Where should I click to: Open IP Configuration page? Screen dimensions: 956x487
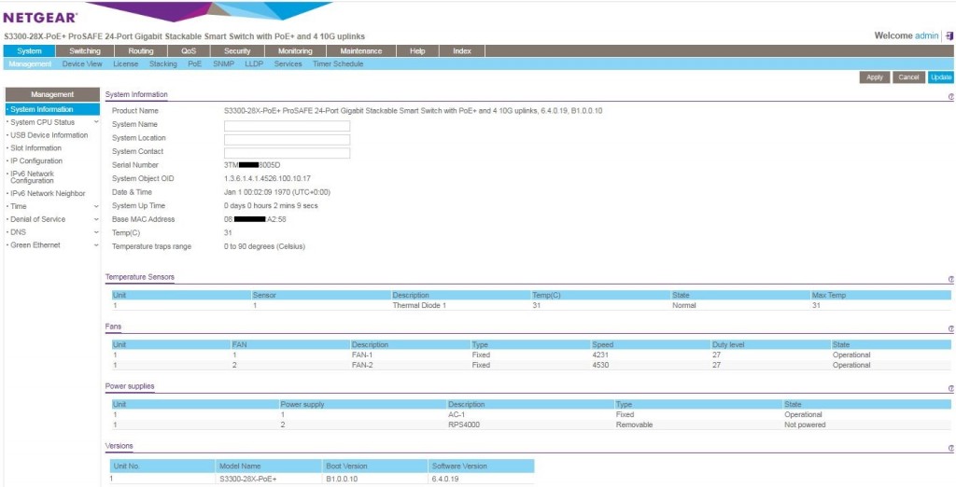pos(36,160)
